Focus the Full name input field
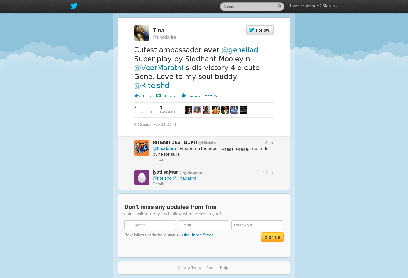The height and width of the screenshot is (278, 408). pyautogui.click(x=150, y=225)
